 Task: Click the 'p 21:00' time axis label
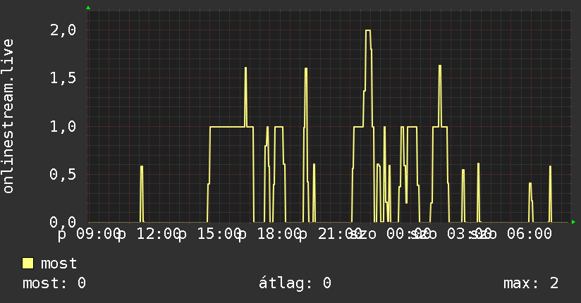(331, 234)
